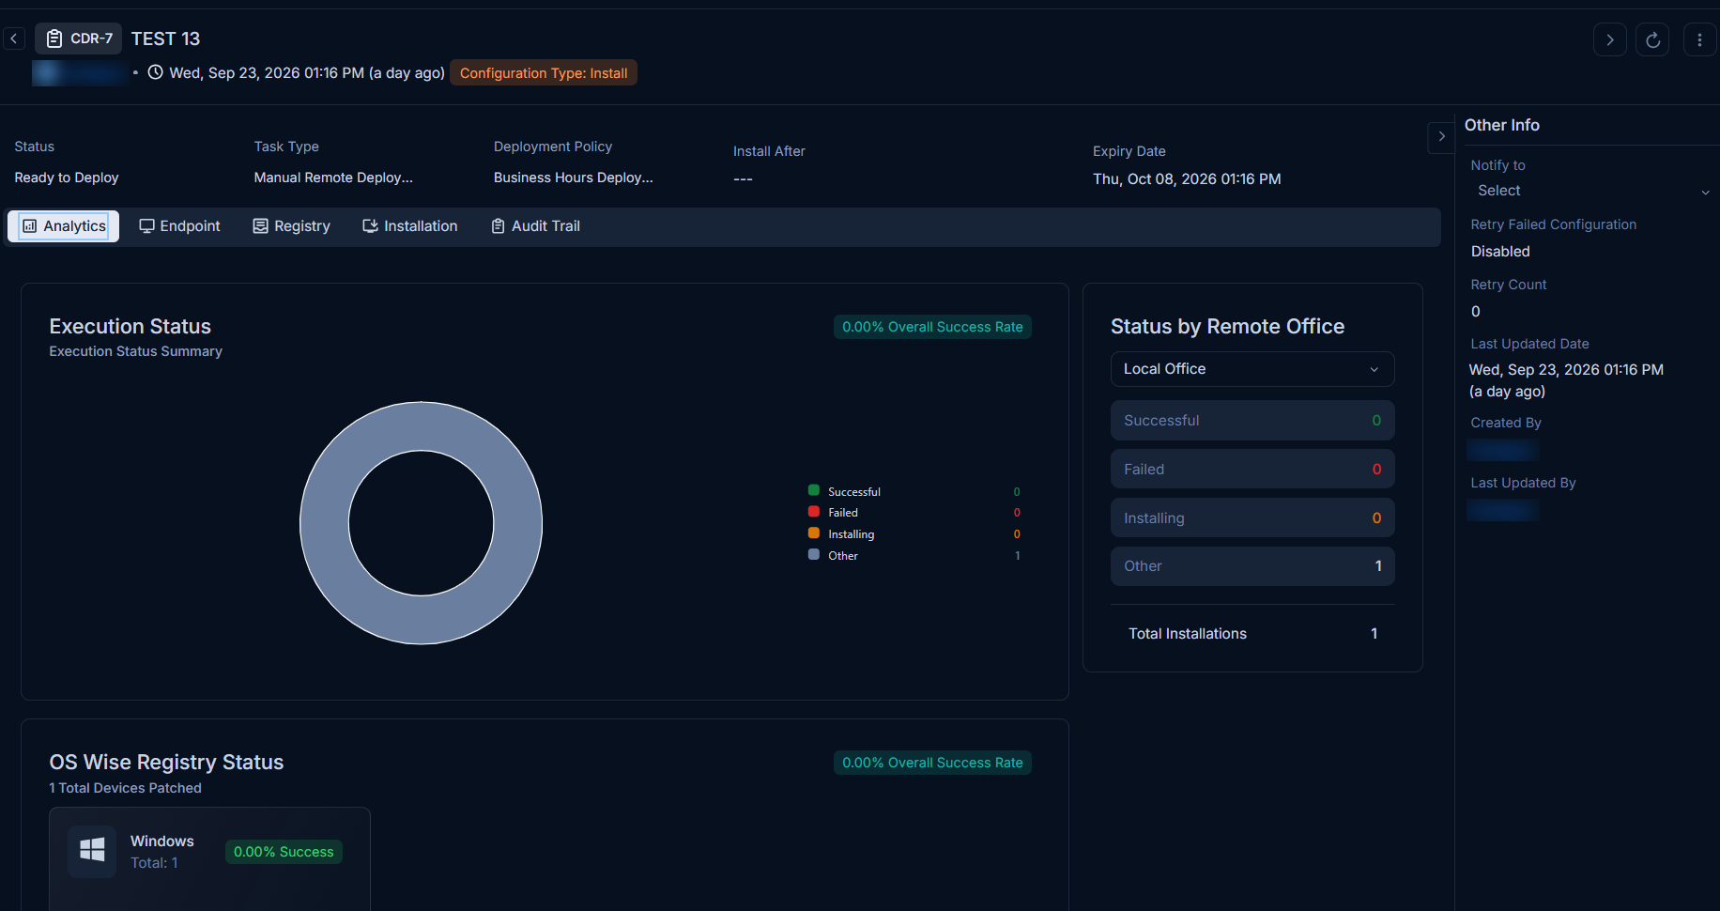Click the Installing orange legend swatch
The width and height of the screenshot is (1720, 911).
(x=814, y=533)
